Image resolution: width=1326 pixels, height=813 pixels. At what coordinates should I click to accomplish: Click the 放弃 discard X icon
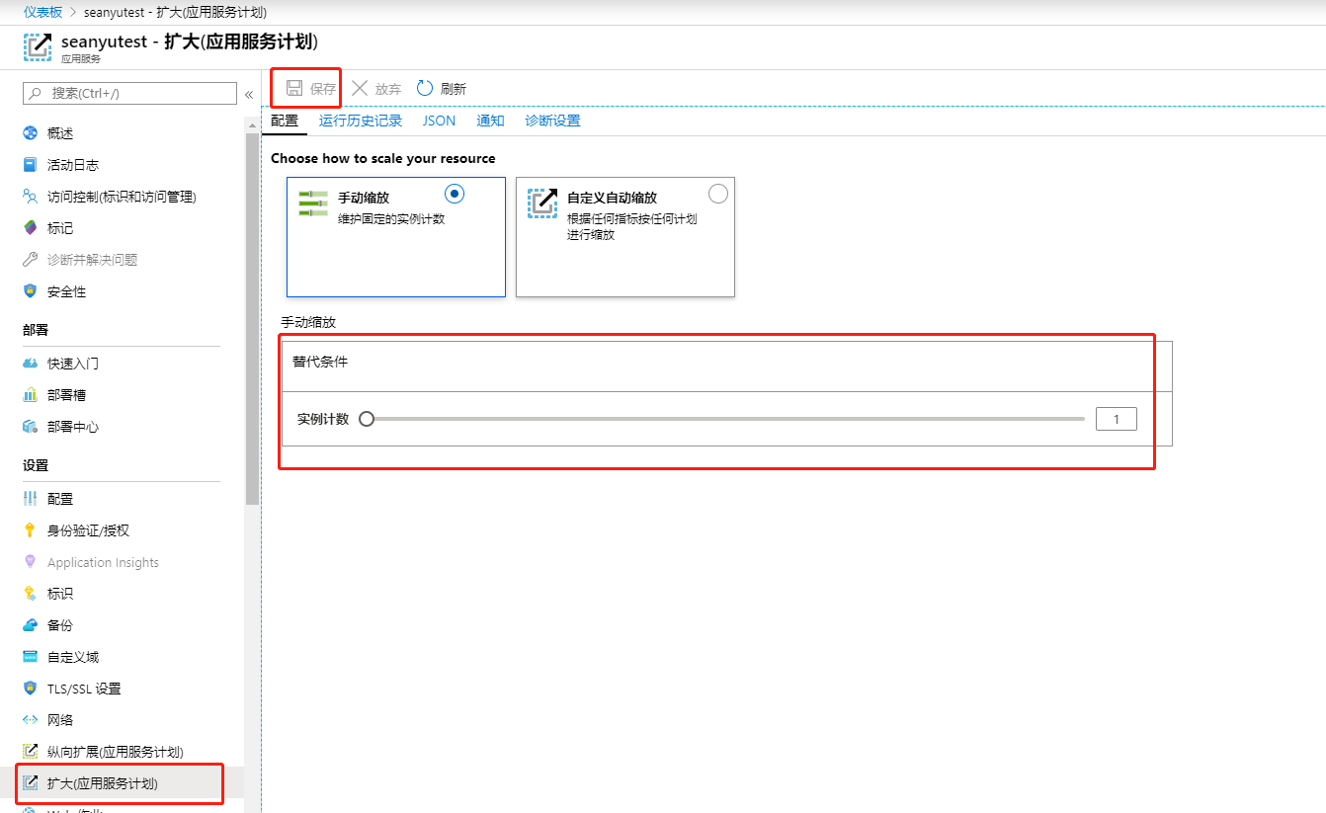pyautogui.click(x=360, y=88)
